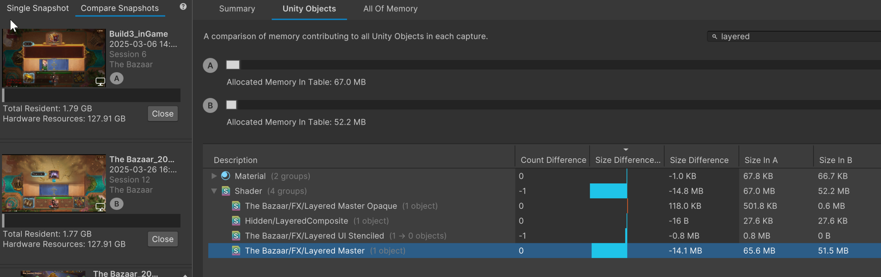Open the All Of Memory tab
Viewport: 881px width, 277px height.
click(390, 9)
